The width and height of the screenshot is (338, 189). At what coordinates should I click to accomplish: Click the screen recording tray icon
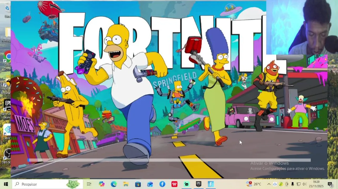(287, 184)
